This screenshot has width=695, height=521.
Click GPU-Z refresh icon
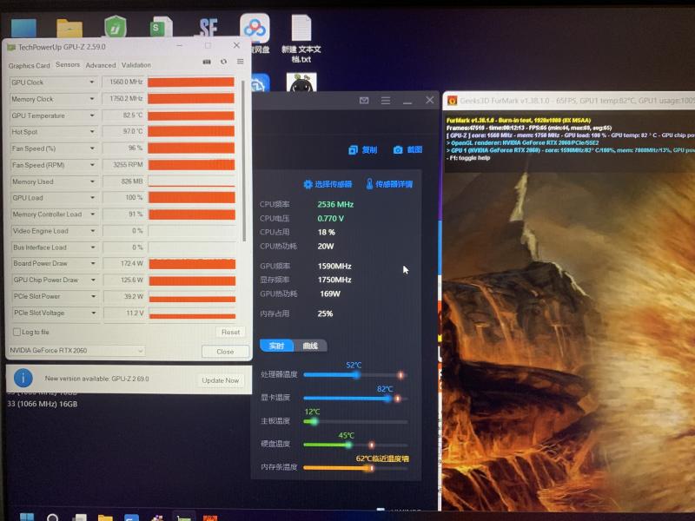coord(223,62)
